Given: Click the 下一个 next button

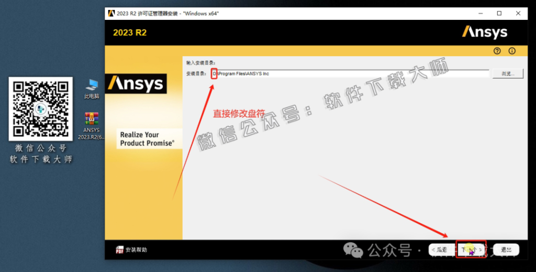Looking at the screenshot, I should (472, 250).
